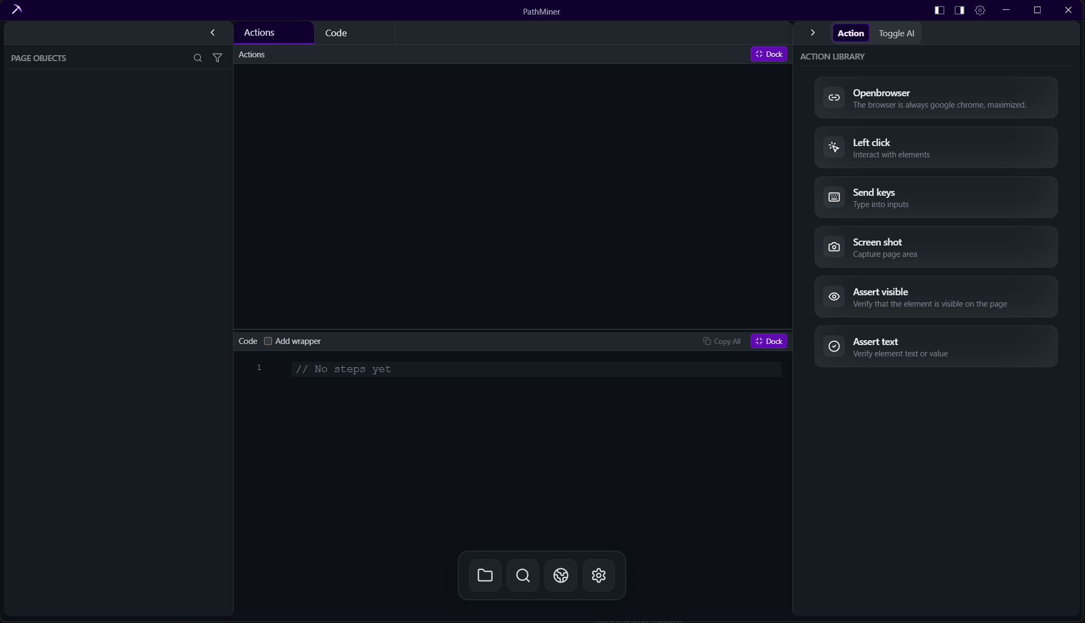Viewport: 1085px width, 623px height.
Task: Click Copy All in the Code panel
Action: pos(723,341)
